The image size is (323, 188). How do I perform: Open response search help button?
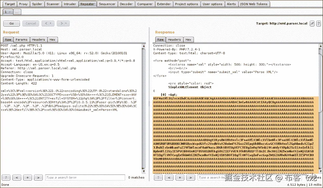158,178
